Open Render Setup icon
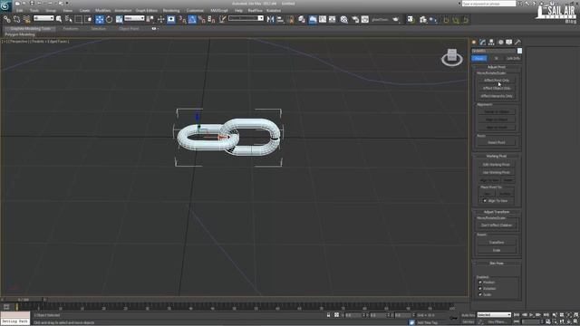 coord(354,19)
